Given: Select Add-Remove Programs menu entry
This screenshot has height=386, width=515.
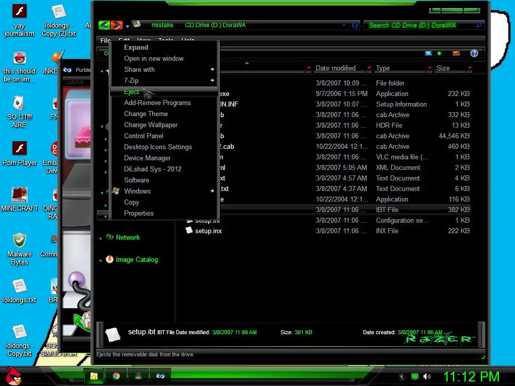Looking at the screenshot, I should (164, 103).
